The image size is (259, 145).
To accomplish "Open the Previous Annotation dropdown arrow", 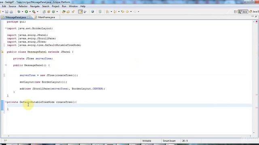I will pos(119,12).
